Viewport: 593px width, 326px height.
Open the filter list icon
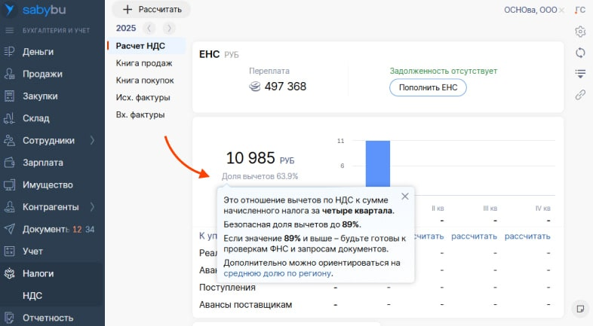[580, 74]
